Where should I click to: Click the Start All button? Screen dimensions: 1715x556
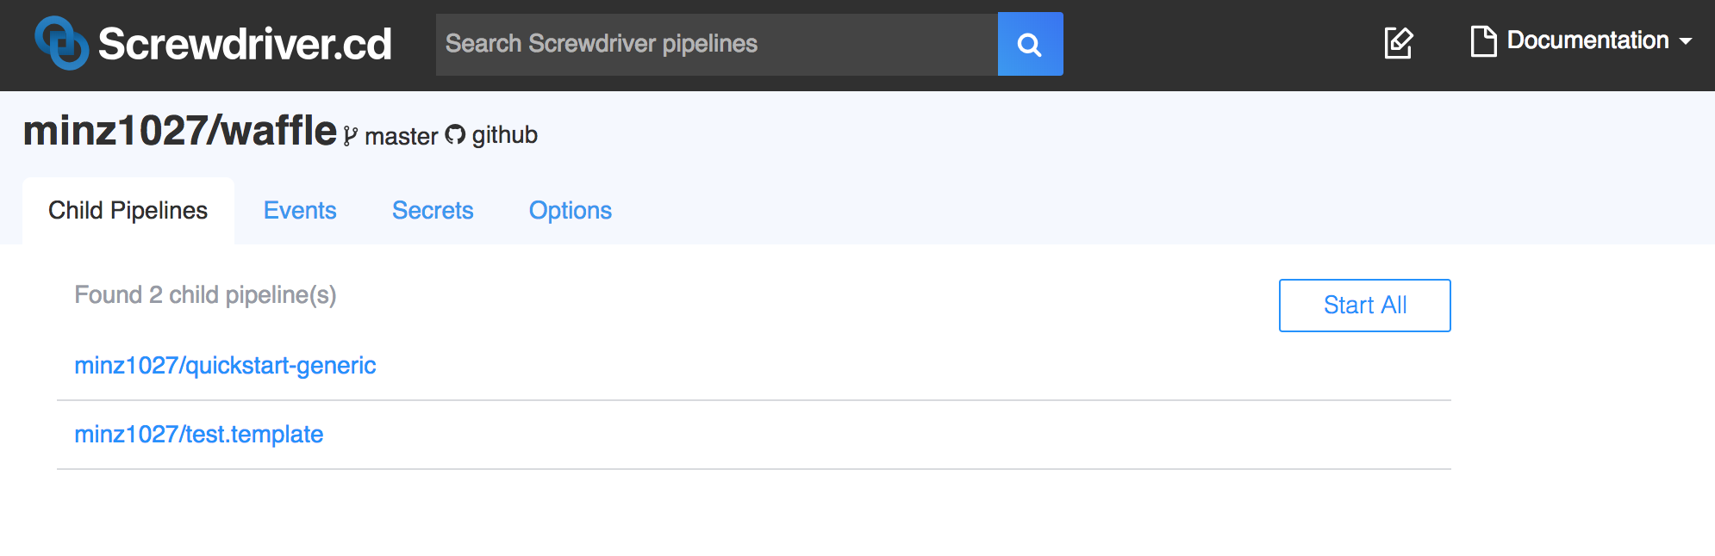click(x=1365, y=306)
